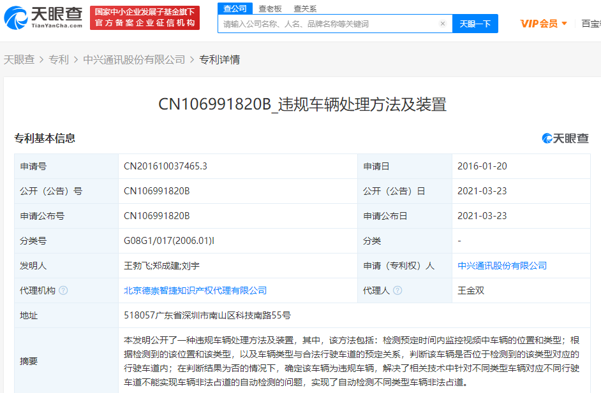Click the patent title CN106991820B_违规车辆处理方法及装置

click(302, 104)
